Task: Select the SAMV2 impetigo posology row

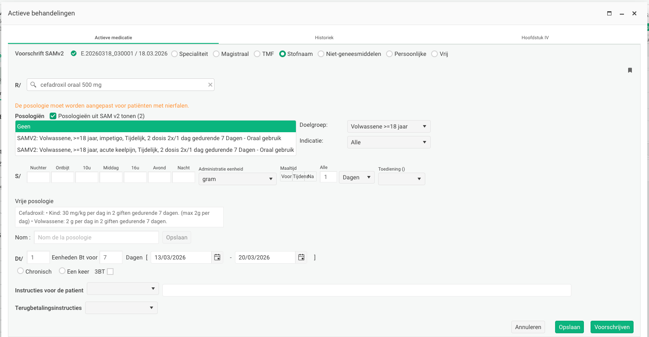Action: tap(155, 138)
